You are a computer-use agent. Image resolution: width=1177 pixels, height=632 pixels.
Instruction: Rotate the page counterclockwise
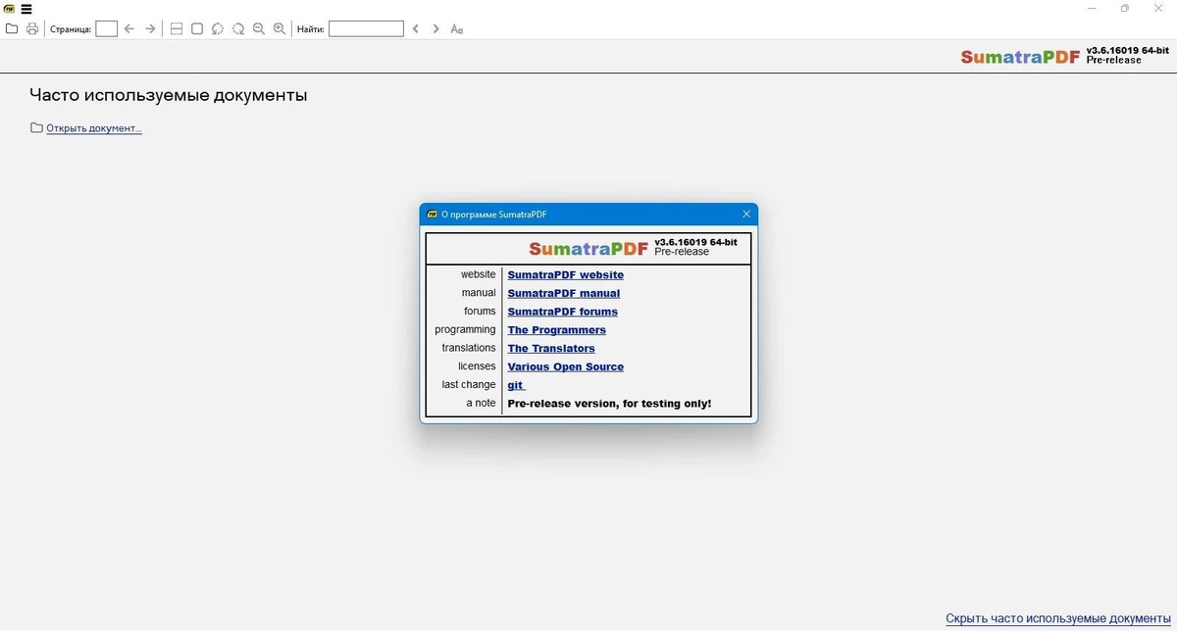[x=218, y=28]
